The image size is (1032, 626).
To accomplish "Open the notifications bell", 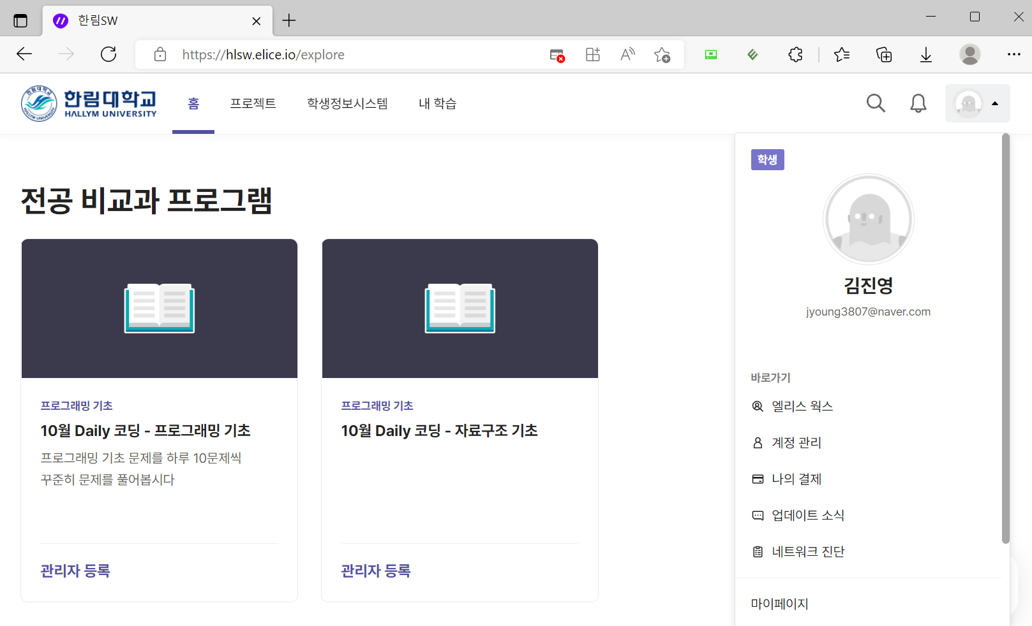I will click(x=918, y=103).
